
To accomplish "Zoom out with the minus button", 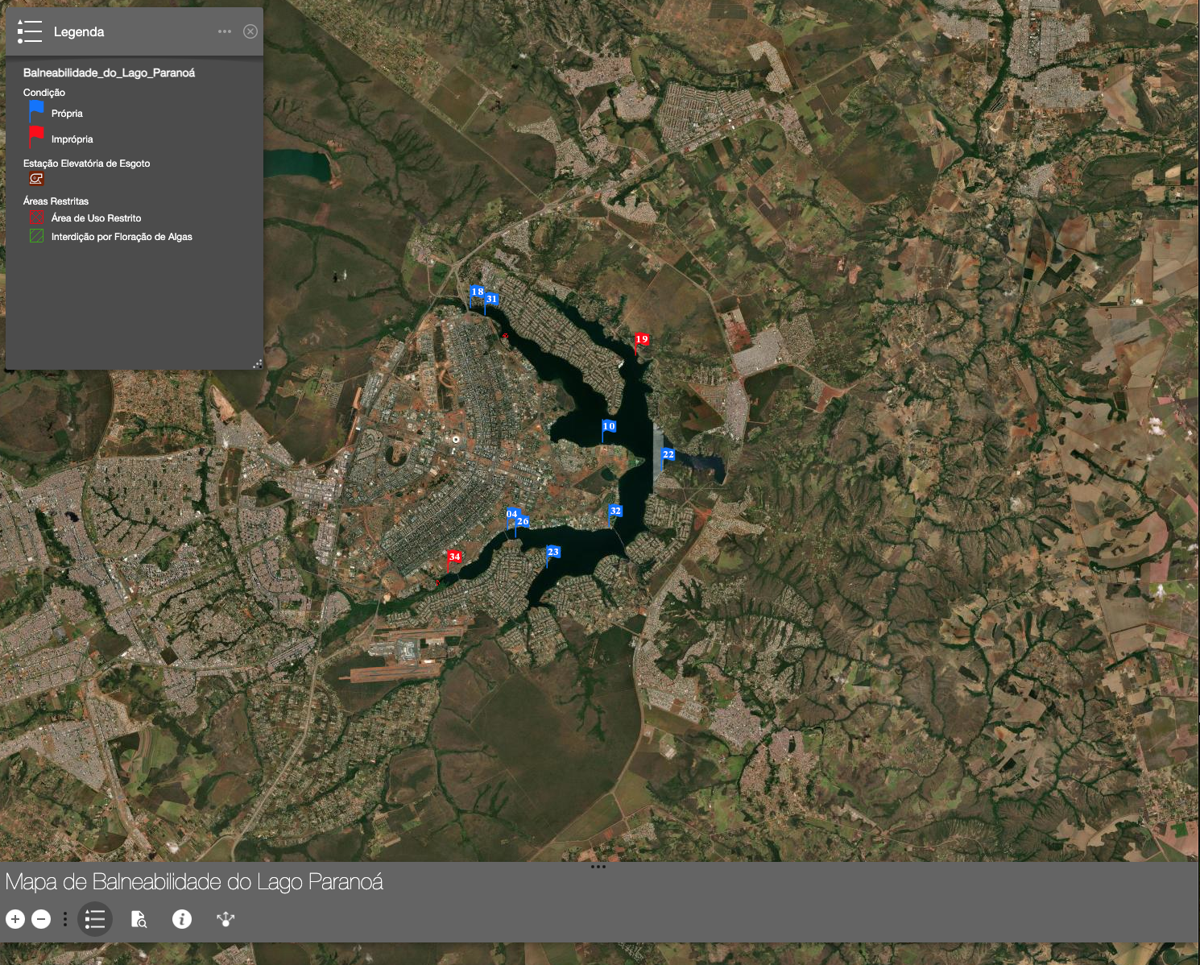I will pos(41,919).
